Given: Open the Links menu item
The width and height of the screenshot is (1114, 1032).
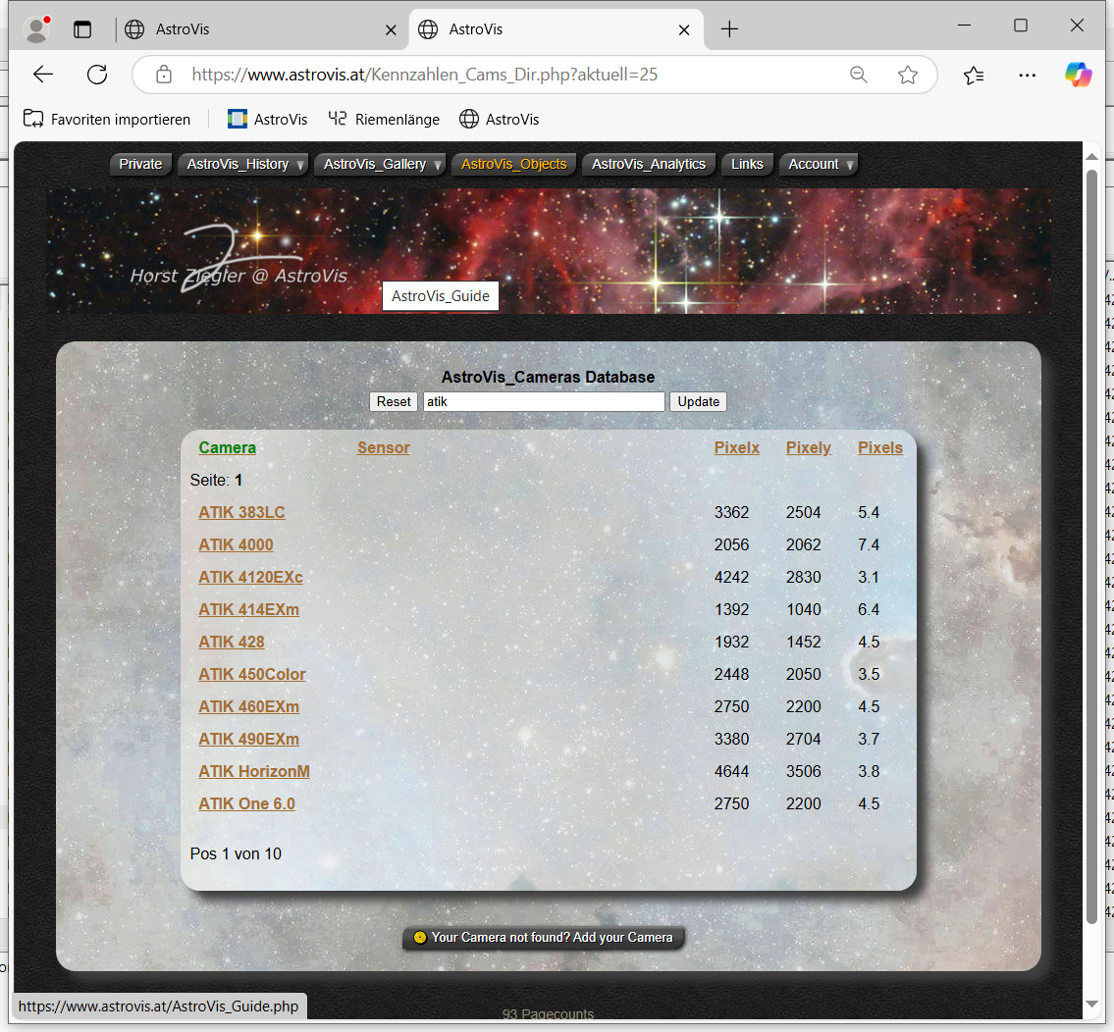Looking at the screenshot, I should tap(747, 164).
